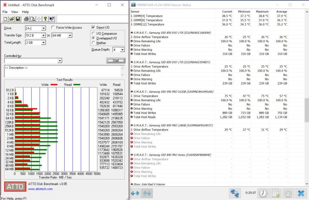Select the Overlapped I/O radio button
This screenshot has height=200, width=309.
94,38
